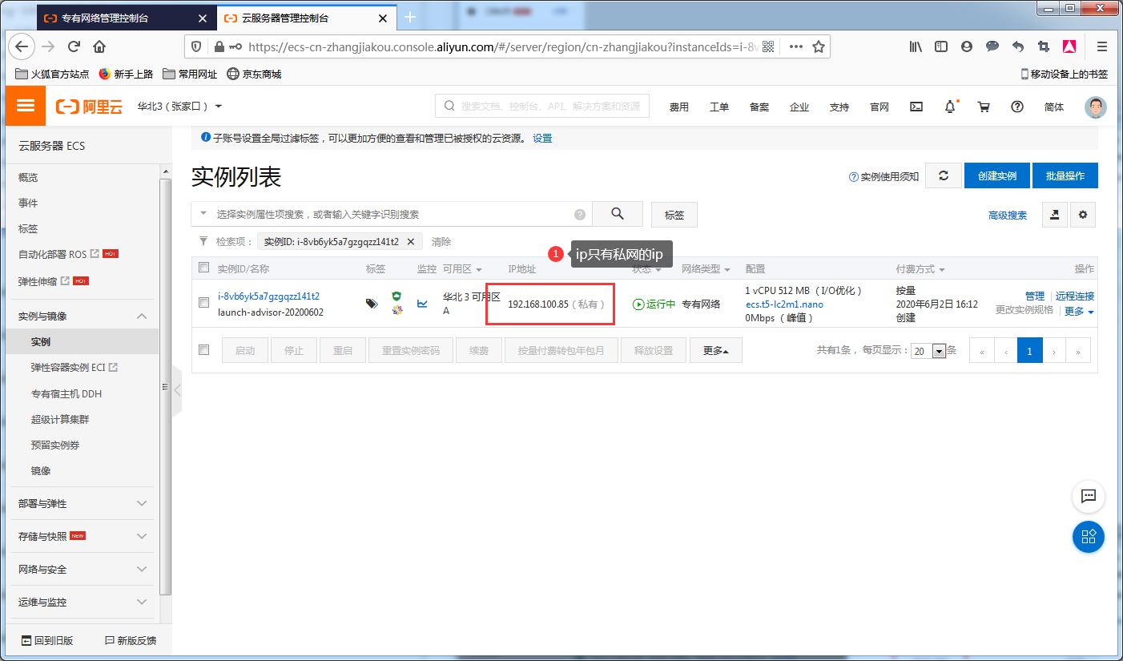
Task: Open the export instance list icon
Action: pyautogui.click(x=1054, y=215)
